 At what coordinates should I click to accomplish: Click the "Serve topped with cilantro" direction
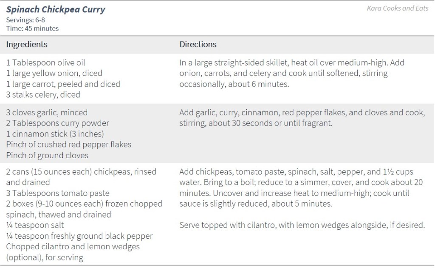(302, 225)
